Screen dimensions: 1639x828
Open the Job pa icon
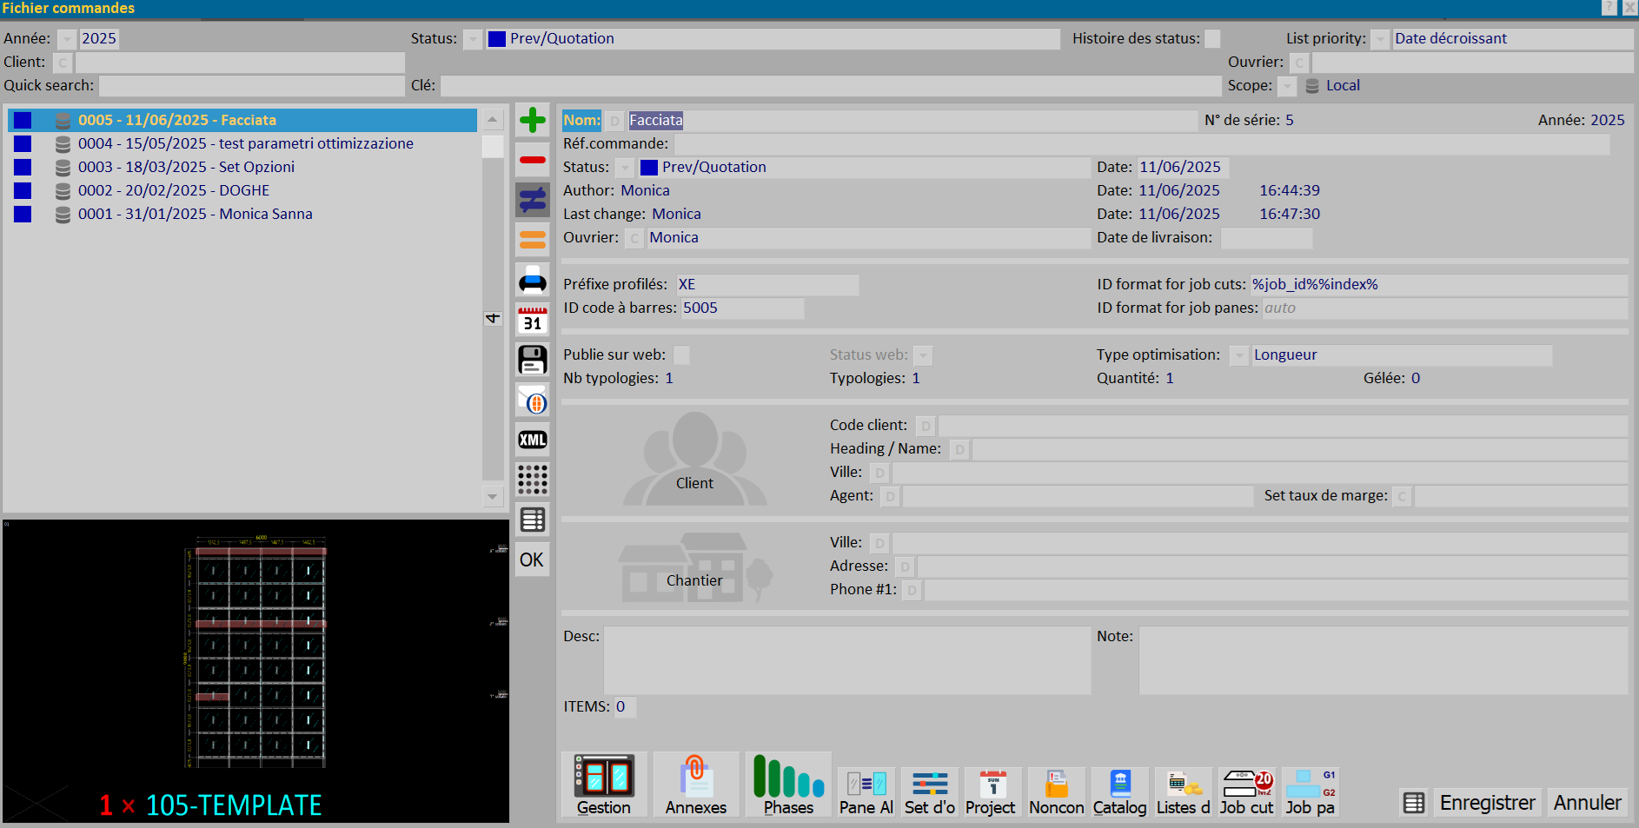[1311, 792]
